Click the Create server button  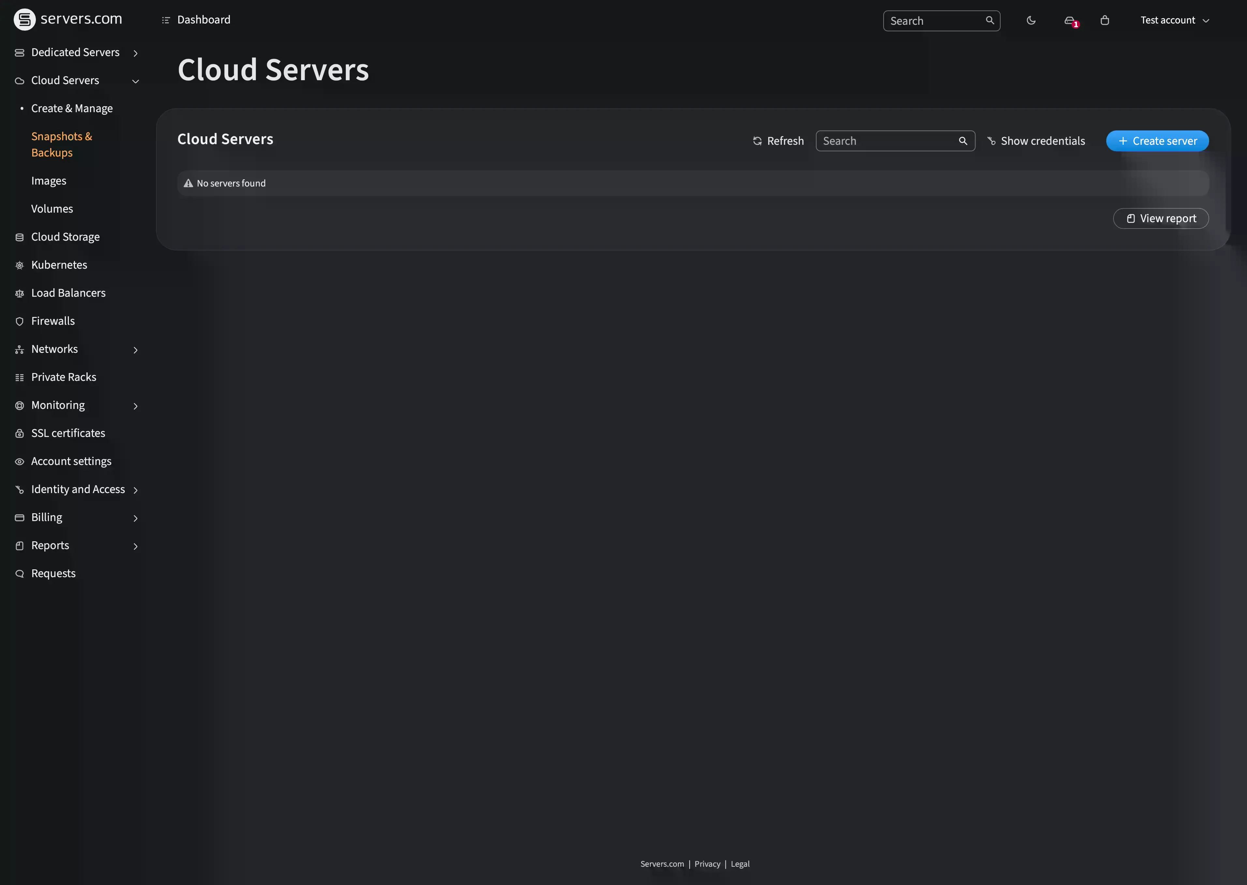click(x=1157, y=141)
